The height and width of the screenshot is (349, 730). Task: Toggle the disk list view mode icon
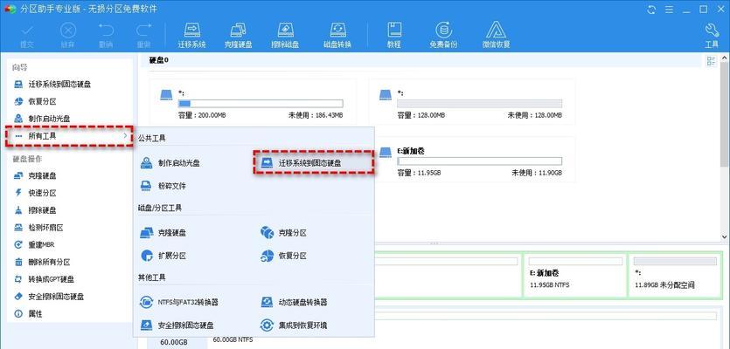pos(709,60)
